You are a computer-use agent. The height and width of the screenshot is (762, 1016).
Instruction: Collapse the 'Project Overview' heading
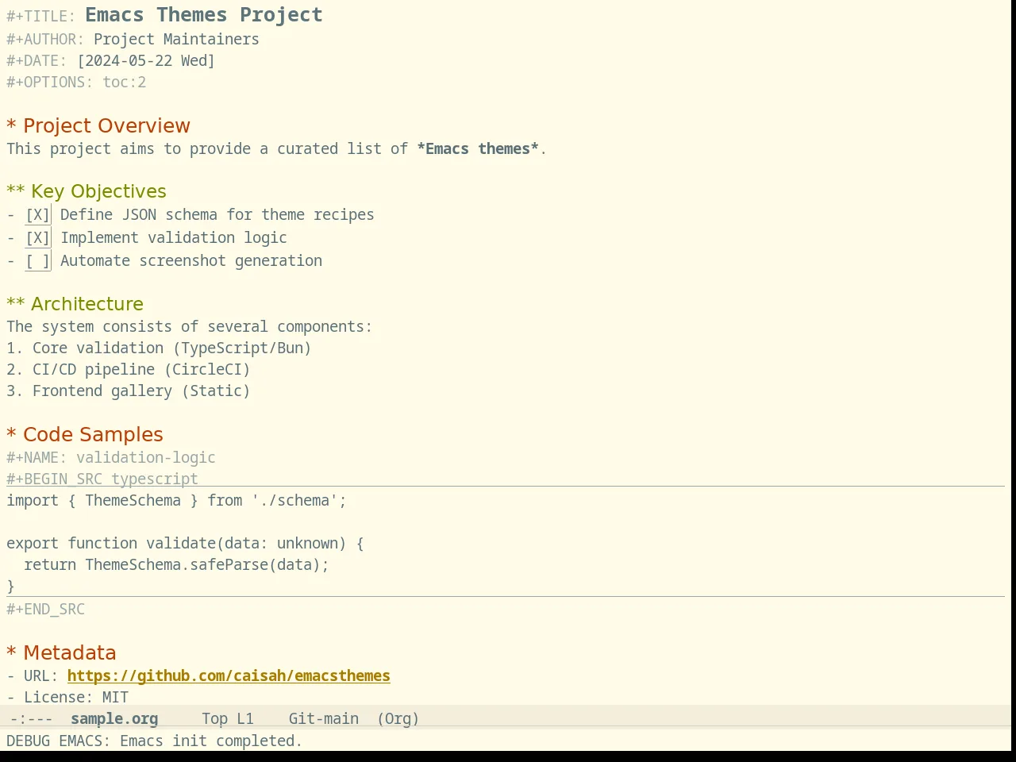tap(98, 126)
